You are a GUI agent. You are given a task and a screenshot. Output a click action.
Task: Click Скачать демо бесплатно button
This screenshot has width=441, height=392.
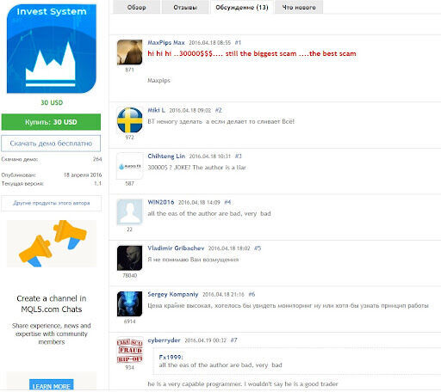click(x=51, y=144)
